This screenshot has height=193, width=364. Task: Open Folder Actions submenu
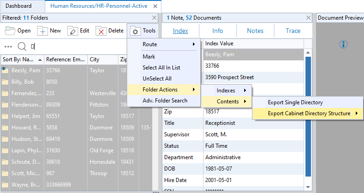[x=164, y=90]
